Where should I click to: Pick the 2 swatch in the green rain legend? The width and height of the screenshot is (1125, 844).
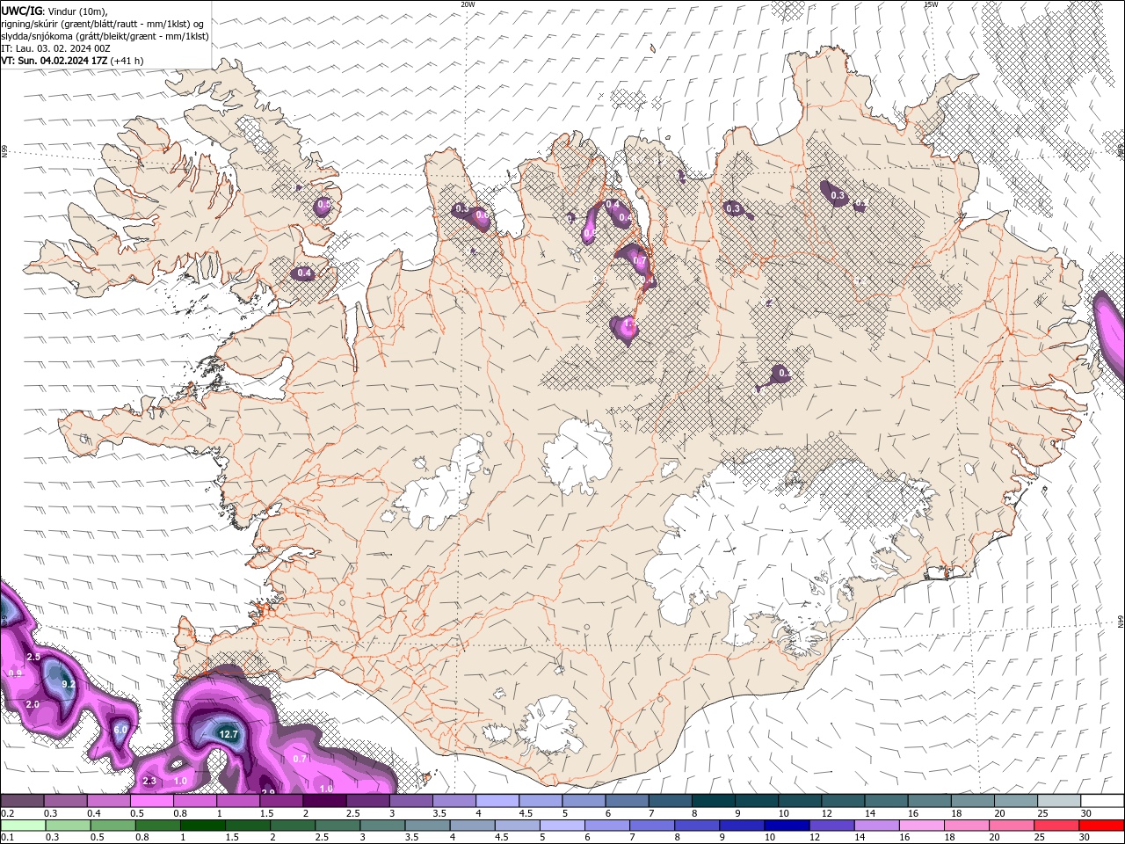(x=293, y=826)
